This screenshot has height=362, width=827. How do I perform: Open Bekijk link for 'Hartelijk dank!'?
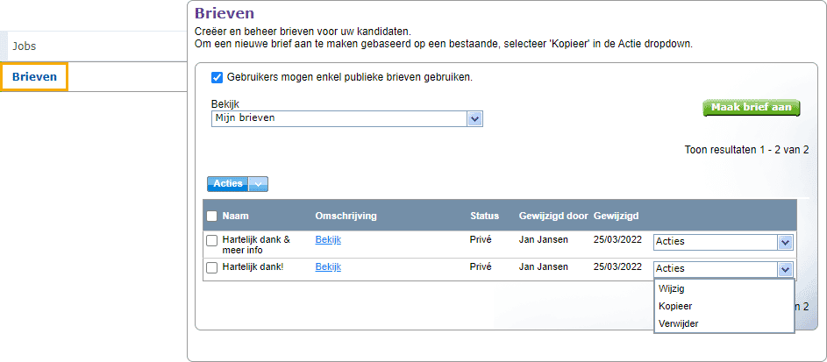pyautogui.click(x=328, y=266)
